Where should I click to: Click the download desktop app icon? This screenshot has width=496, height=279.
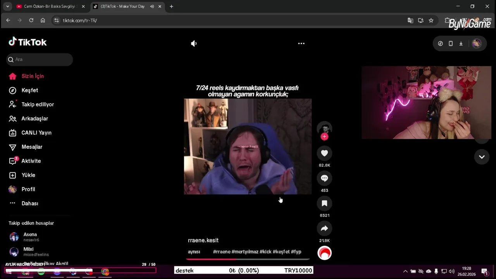click(x=461, y=44)
